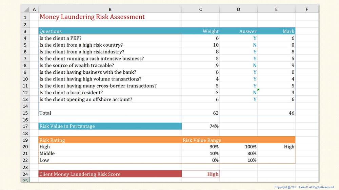Select column C header
The image size is (339, 190).
(x=201, y=9)
